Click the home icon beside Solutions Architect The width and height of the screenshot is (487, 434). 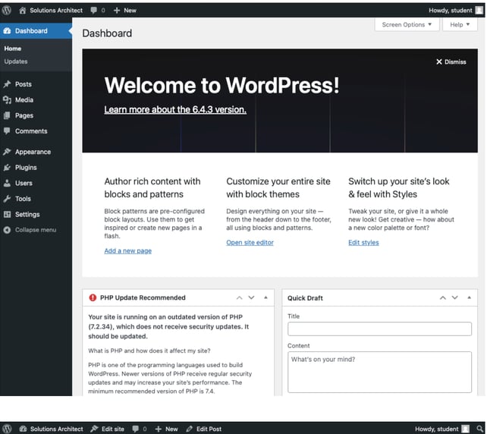(x=22, y=11)
